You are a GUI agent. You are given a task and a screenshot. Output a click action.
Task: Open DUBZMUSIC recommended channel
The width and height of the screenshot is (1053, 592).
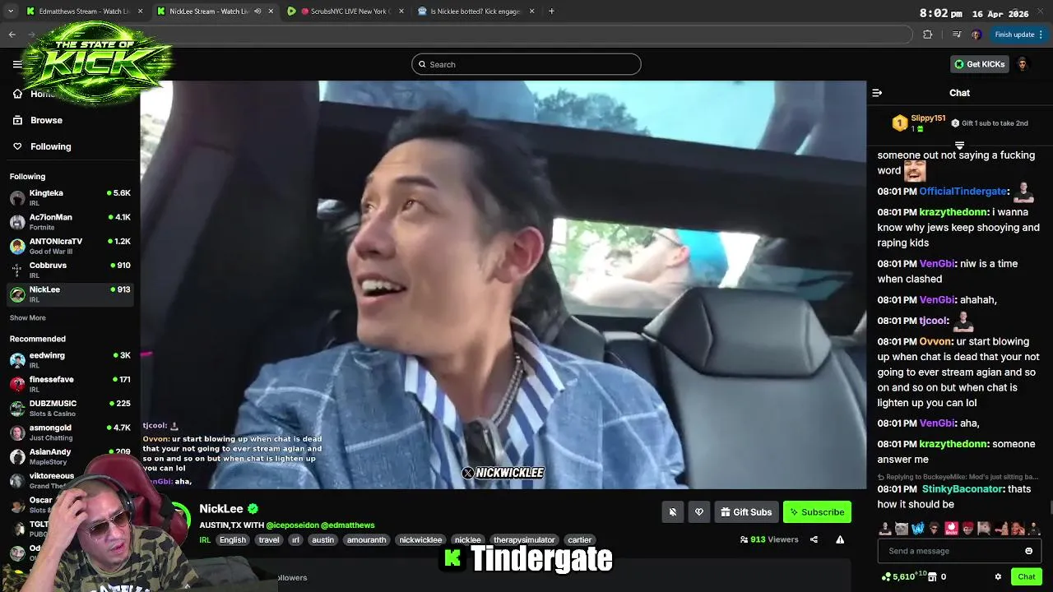[70, 408]
